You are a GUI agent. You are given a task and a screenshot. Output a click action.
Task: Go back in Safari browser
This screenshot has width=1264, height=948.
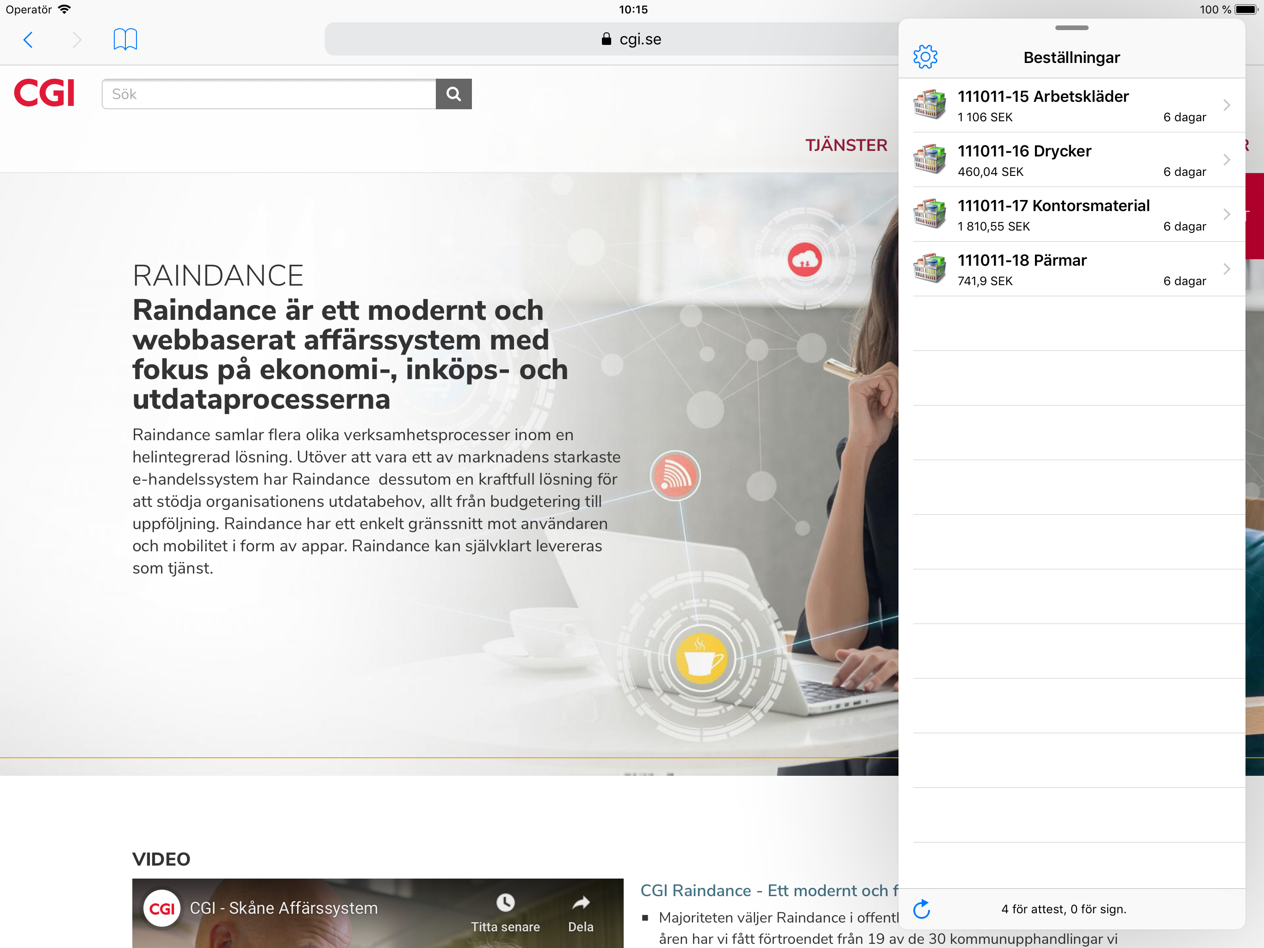click(28, 39)
